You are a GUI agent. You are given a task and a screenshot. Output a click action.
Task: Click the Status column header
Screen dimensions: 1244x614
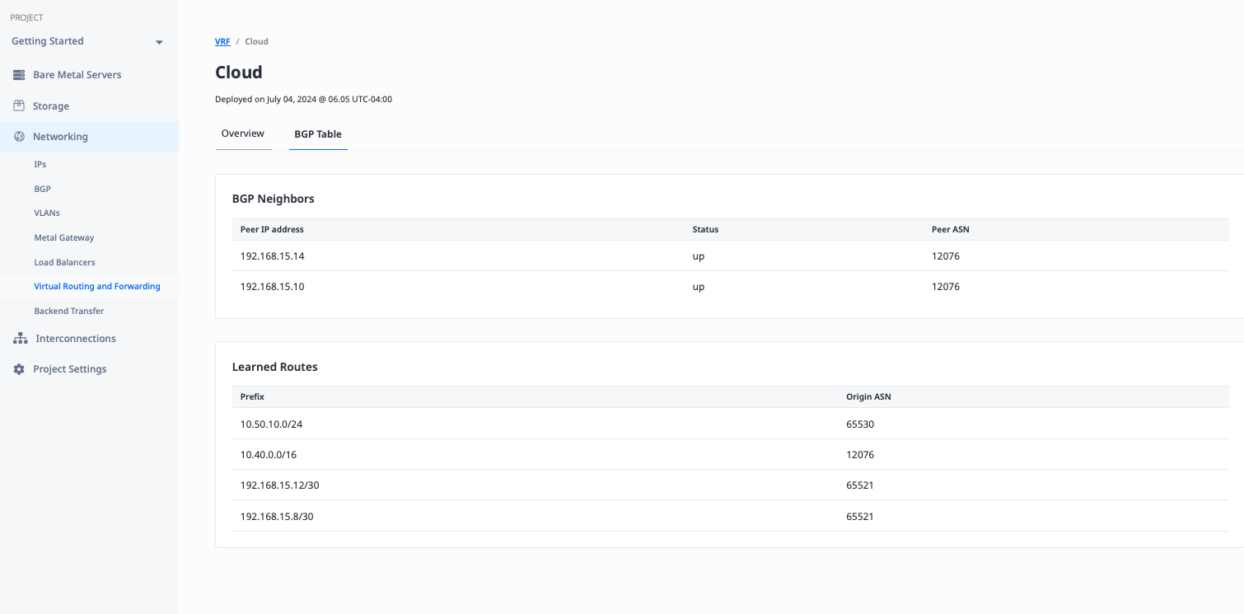pyautogui.click(x=705, y=229)
